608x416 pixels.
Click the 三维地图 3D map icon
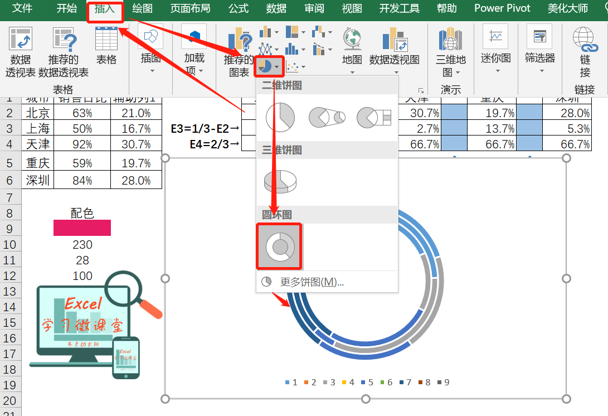click(x=450, y=39)
